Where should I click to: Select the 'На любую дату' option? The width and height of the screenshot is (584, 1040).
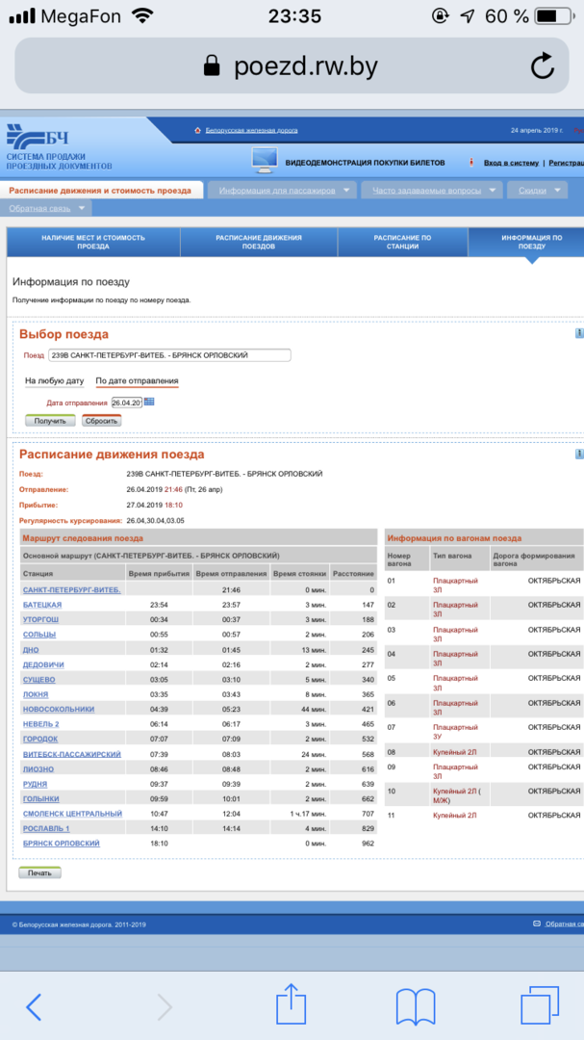(x=54, y=381)
